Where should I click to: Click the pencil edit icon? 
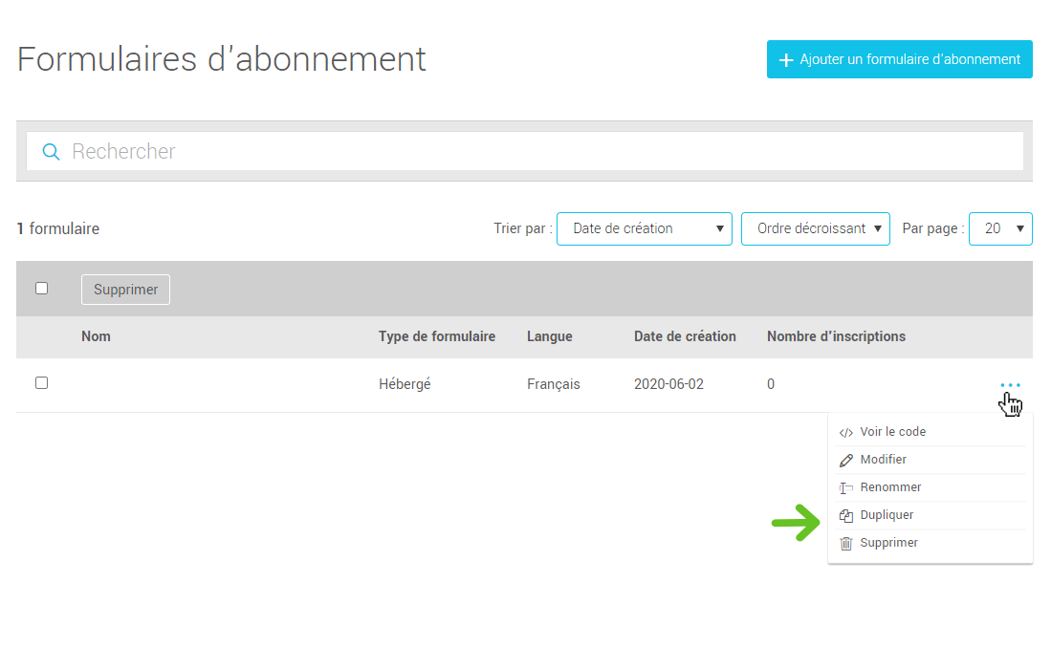(845, 461)
